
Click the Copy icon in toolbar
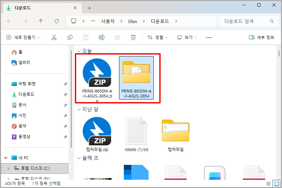click(70, 37)
